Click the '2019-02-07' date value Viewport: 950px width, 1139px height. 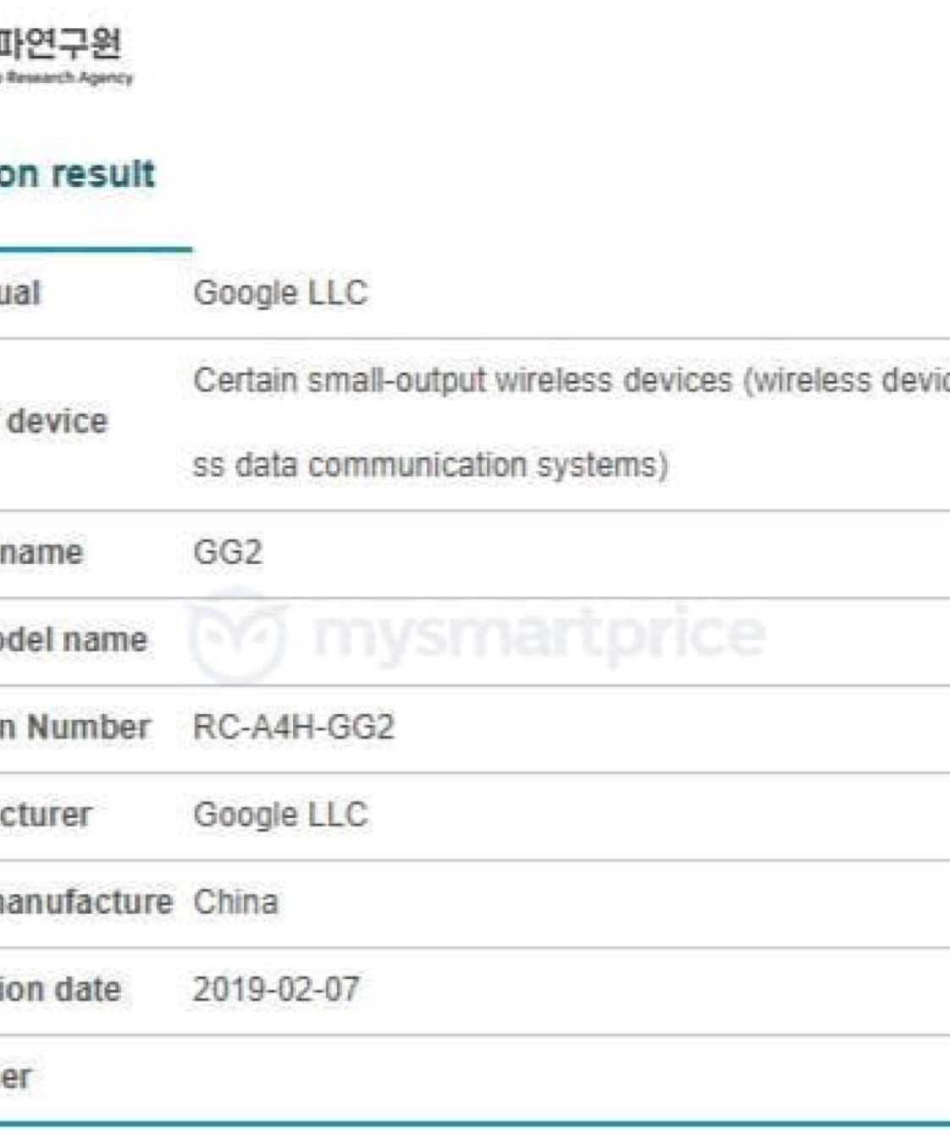[276, 989]
